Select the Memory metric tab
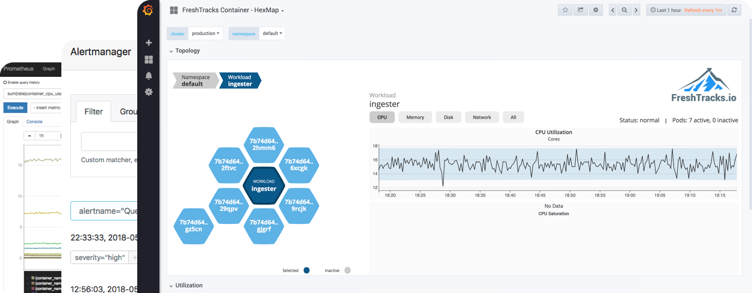The height and width of the screenshot is (293, 752). [x=415, y=117]
